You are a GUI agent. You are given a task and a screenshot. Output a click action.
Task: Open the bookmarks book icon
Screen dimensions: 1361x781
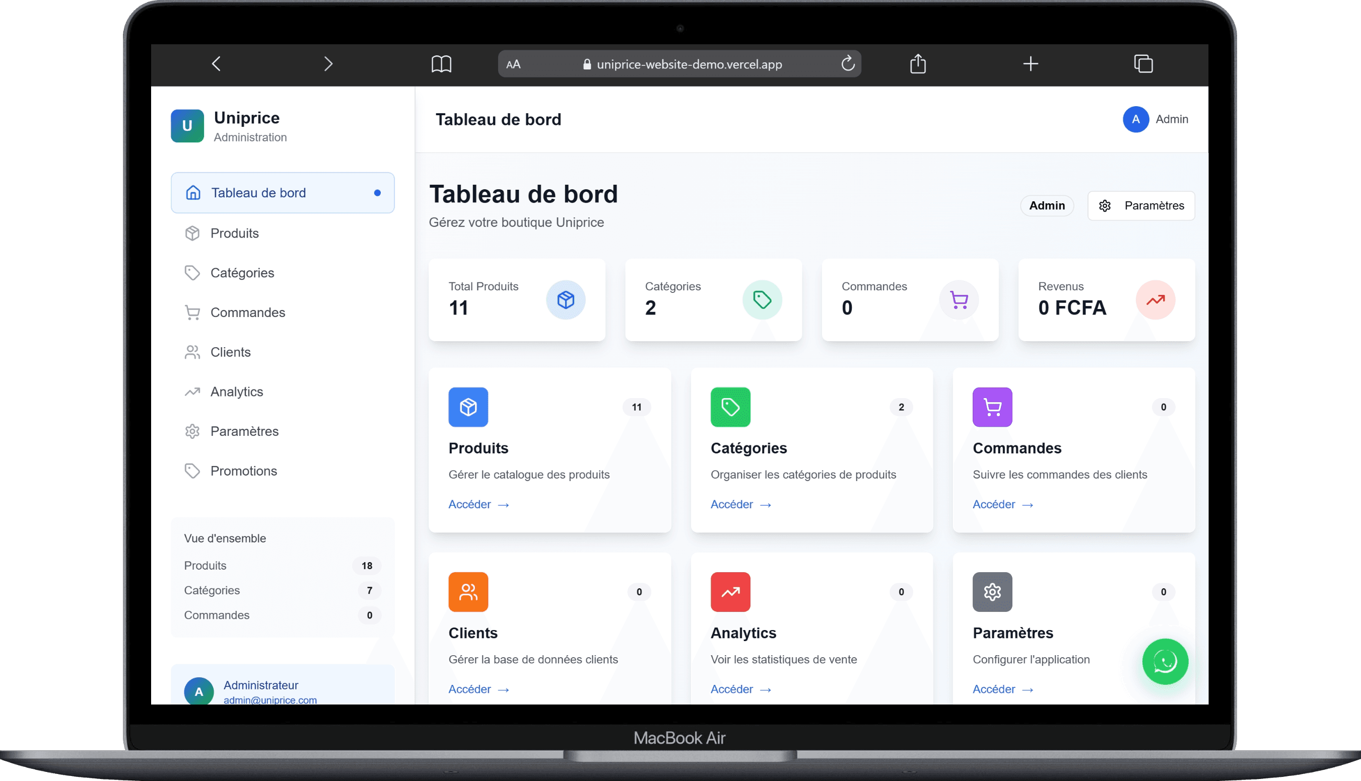[x=441, y=64]
